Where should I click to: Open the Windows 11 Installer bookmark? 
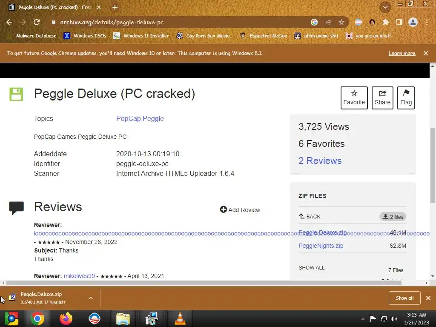(141, 36)
